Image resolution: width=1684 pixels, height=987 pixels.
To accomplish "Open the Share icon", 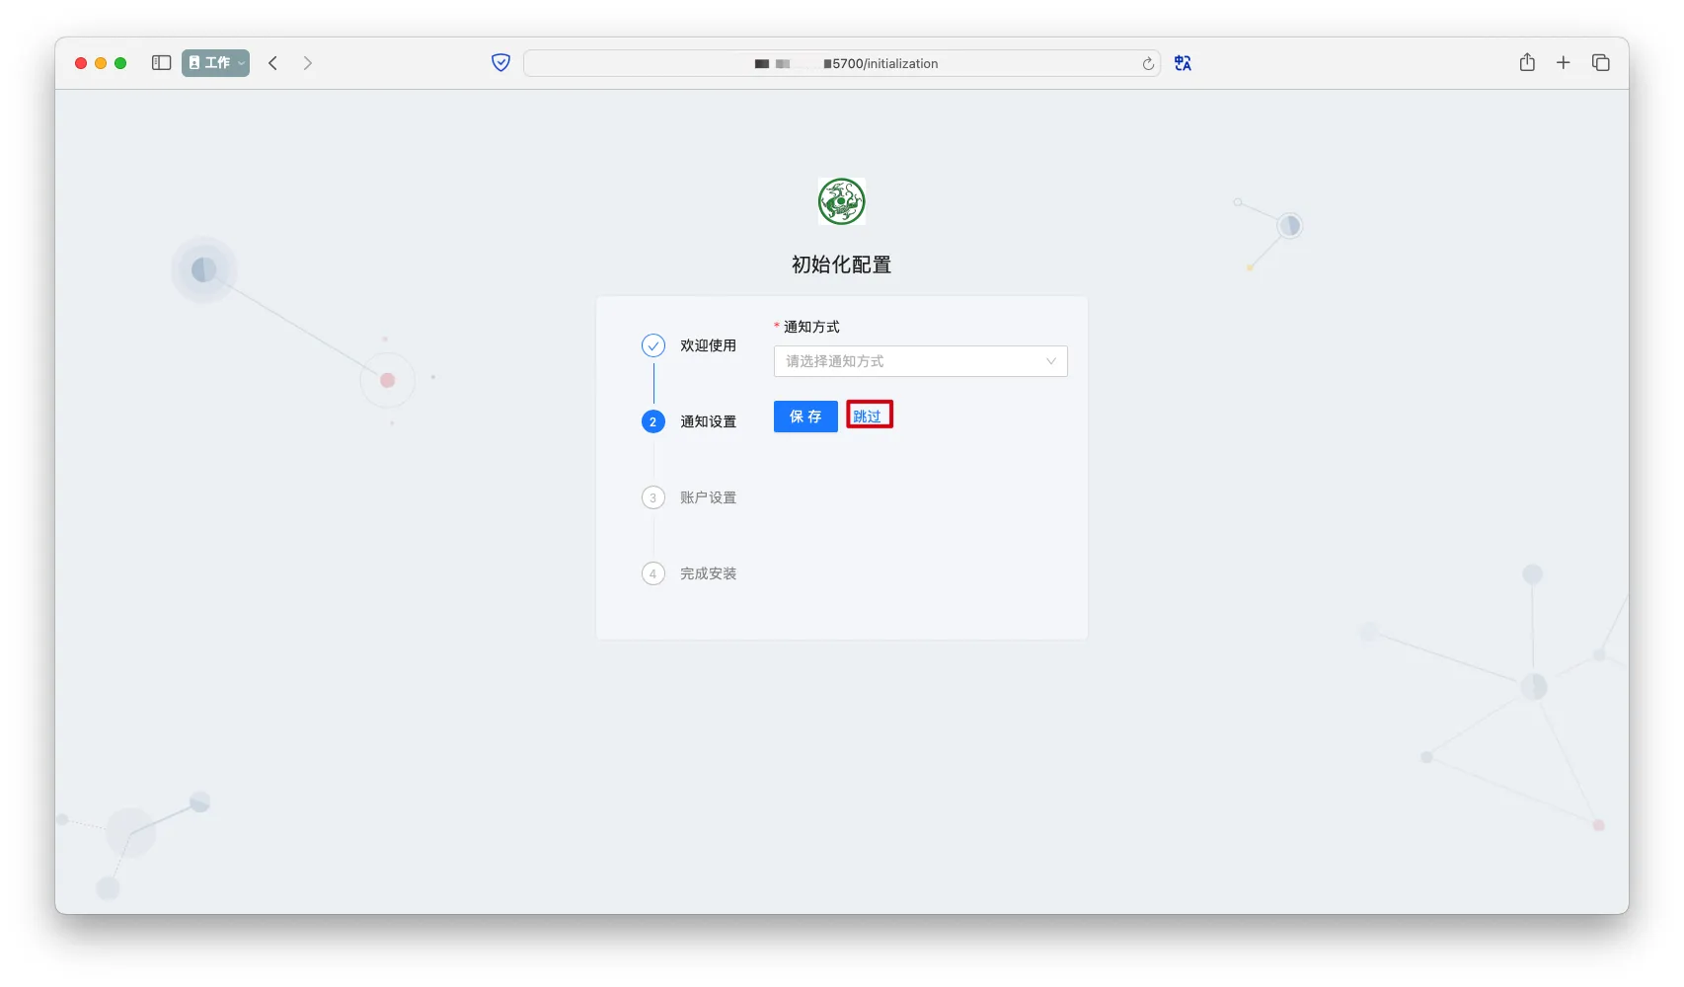I will coord(1527,63).
